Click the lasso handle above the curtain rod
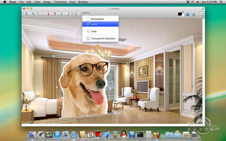Viewport: 226px width, 141px height. 54,56
